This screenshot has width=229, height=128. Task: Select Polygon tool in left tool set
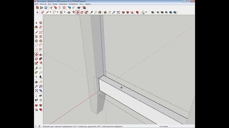tap(40, 41)
